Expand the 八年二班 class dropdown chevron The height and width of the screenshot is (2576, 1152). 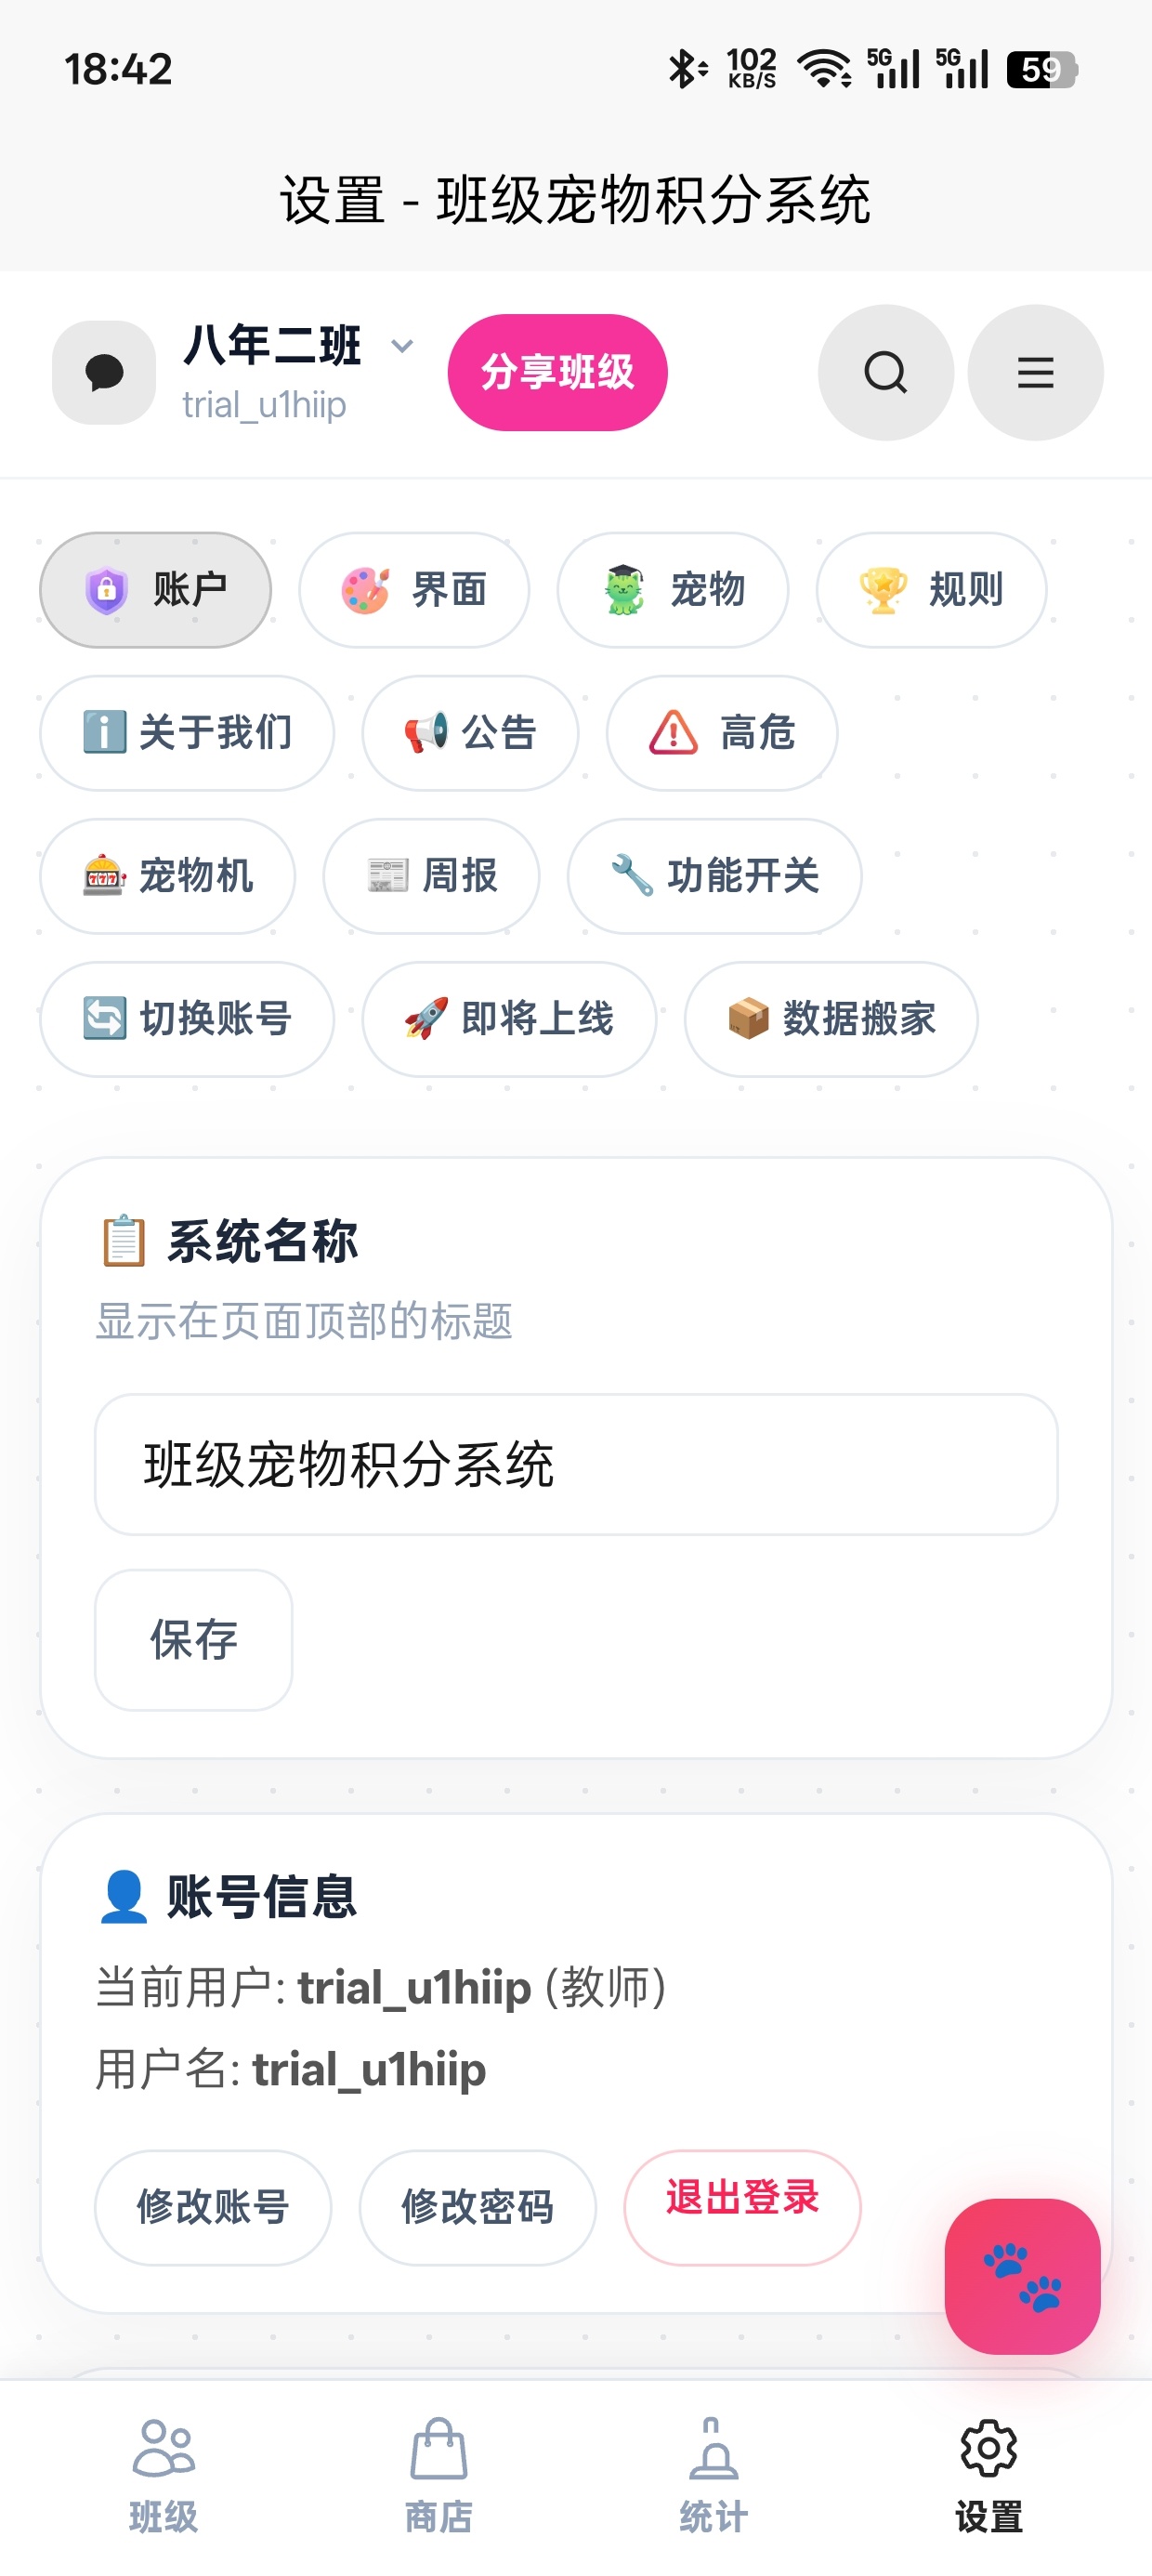click(402, 346)
